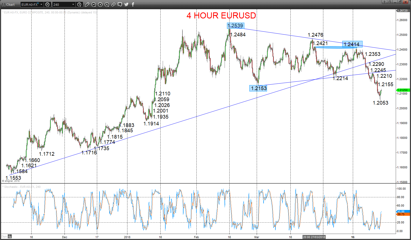411x240 pixels.
Task: Open the time template clock icon
Action: [79, 4]
